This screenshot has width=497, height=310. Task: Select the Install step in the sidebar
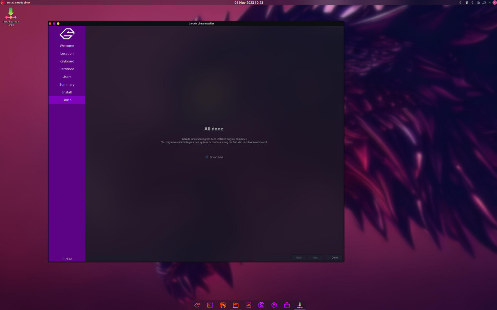point(67,92)
